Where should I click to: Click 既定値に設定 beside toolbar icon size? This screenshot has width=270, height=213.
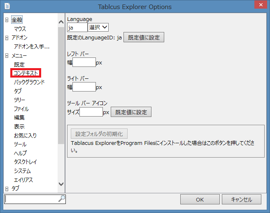click(x=131, y=112)
